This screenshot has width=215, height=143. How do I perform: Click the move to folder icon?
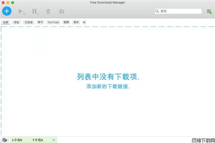[x=62, y=11]
